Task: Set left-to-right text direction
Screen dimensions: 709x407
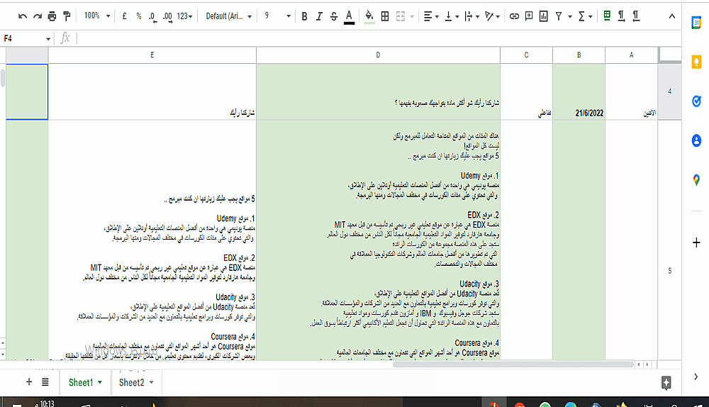Action: (621, 16)
